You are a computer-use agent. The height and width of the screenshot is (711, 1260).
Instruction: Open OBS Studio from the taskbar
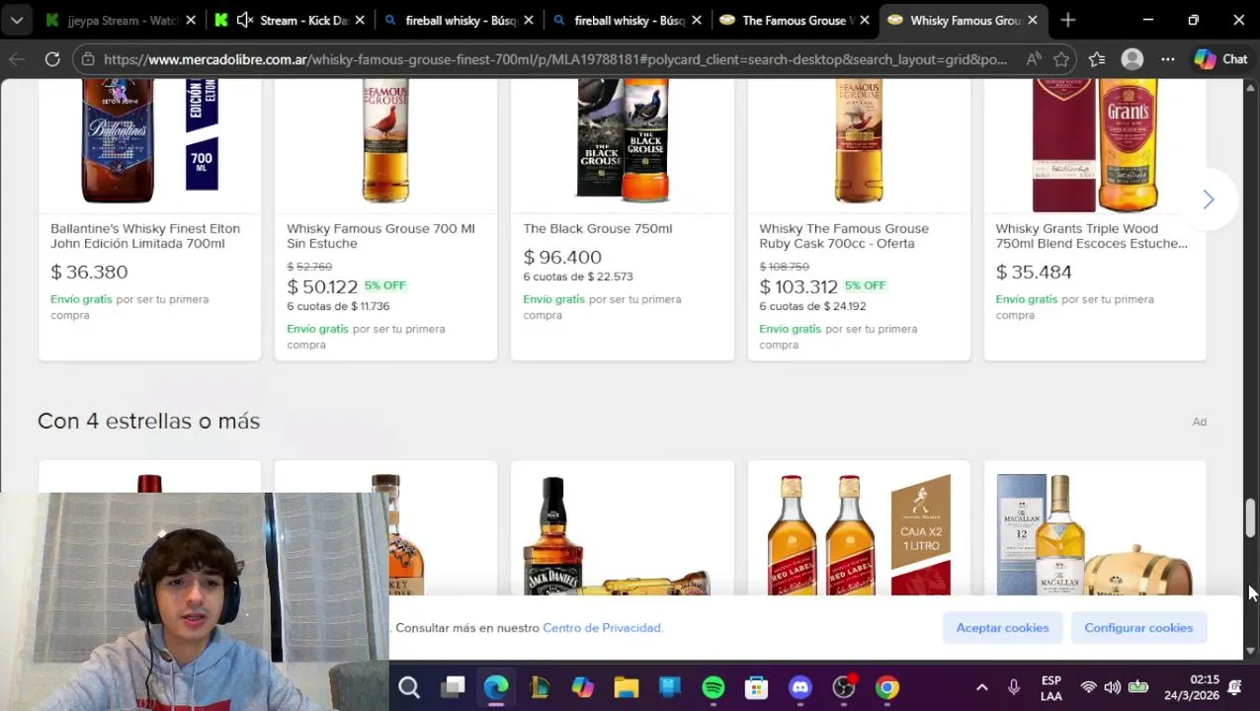click(x=844, y=687)
